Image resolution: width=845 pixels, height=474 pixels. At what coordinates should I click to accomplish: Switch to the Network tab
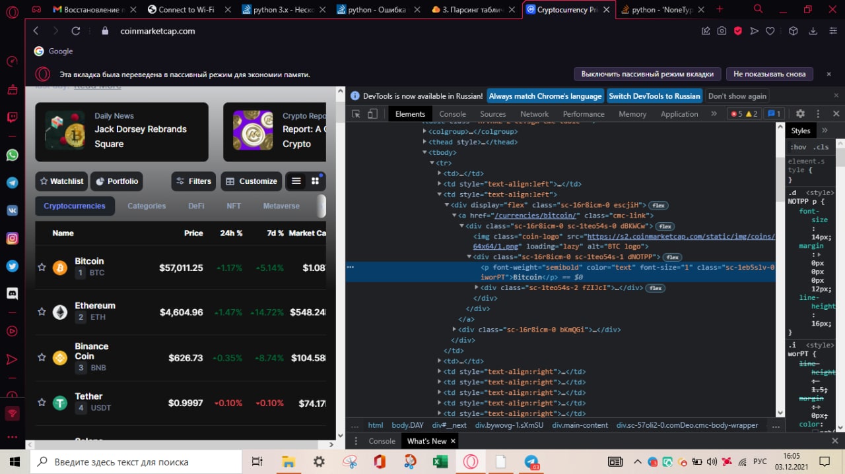point(534,114)
